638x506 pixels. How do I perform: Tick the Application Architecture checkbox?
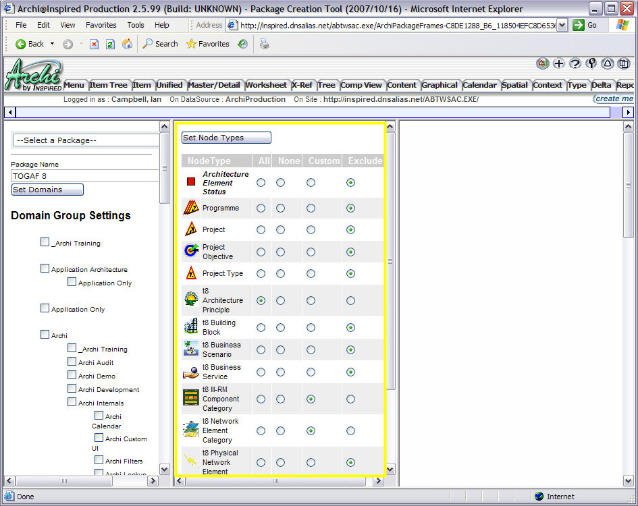(45, 269)
